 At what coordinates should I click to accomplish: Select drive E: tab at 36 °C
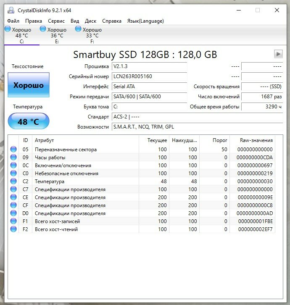57,35
